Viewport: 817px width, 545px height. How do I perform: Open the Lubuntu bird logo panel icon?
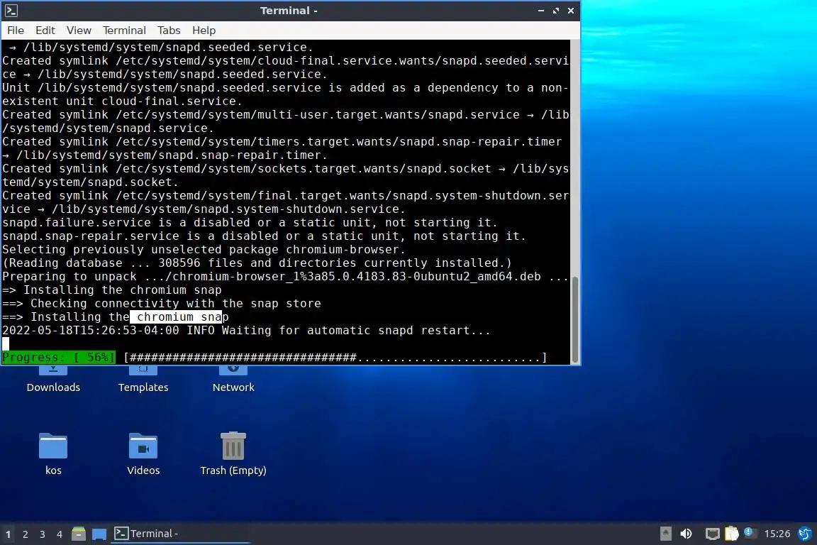point(805,534)
